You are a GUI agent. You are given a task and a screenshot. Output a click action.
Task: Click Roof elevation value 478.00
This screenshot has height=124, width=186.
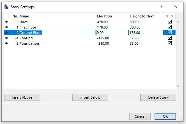coord(103,22)
